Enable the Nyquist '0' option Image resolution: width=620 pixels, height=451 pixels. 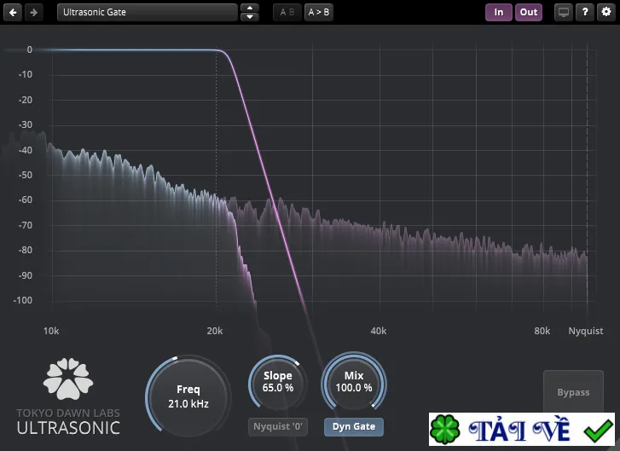278,427
